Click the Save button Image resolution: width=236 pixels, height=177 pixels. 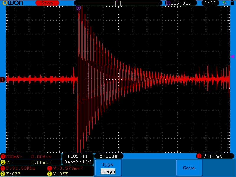point(189,168)
